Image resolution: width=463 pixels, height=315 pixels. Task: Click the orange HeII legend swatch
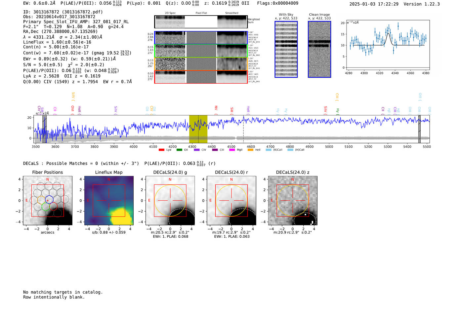point(250,150)
